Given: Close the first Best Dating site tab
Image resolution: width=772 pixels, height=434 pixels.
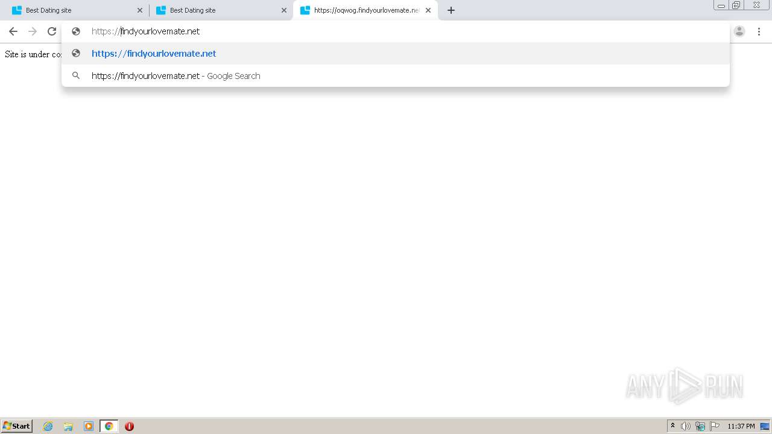Looking at the screenshot, I should pos(140,10).
